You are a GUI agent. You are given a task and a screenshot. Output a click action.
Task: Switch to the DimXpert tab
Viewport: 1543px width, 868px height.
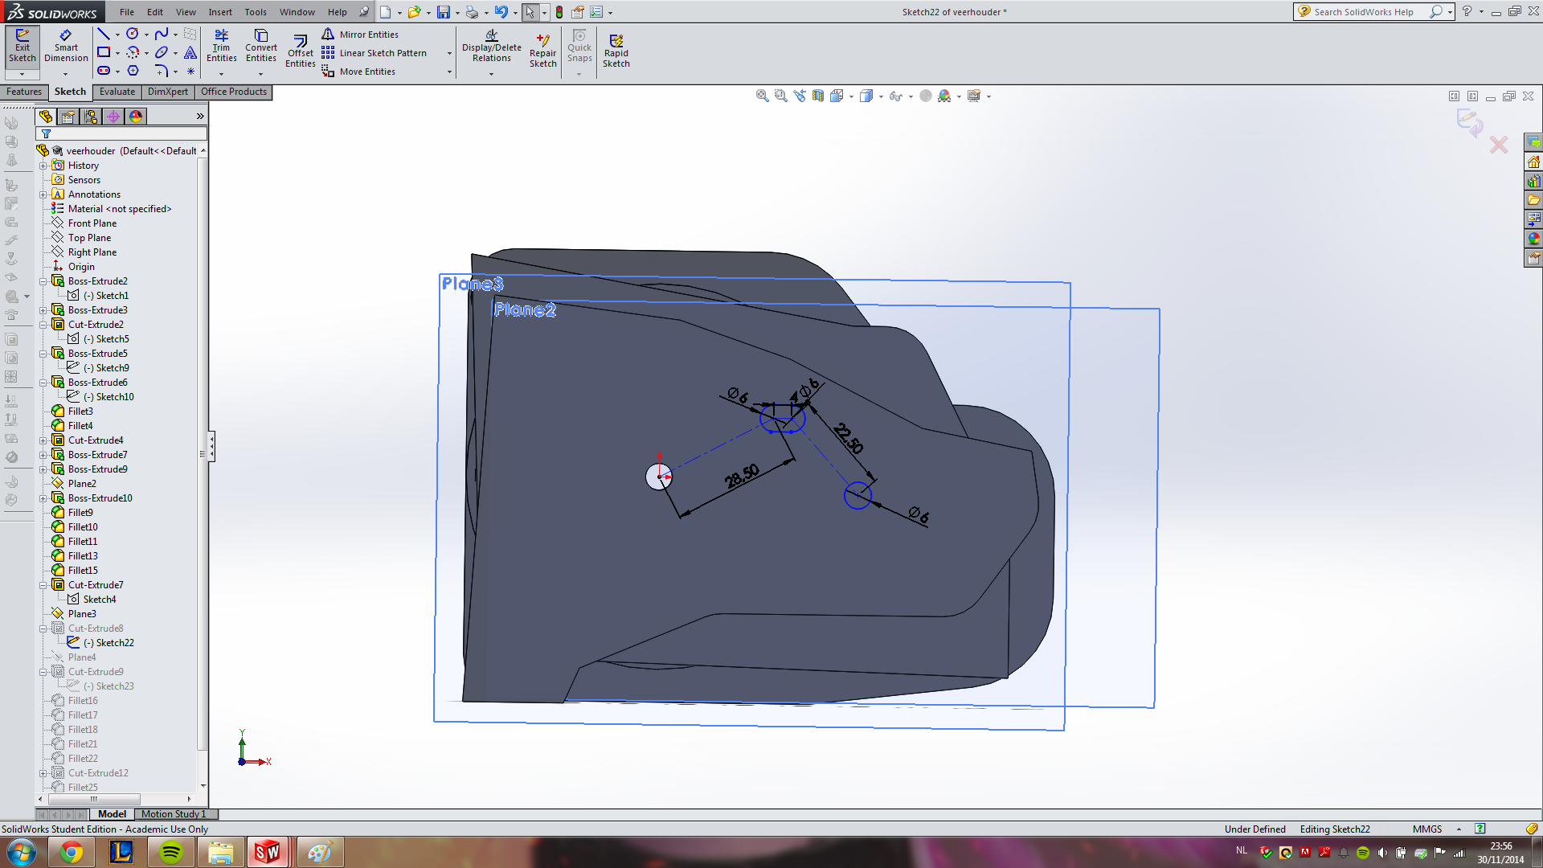pyautogui.click(x=168, y=92)
